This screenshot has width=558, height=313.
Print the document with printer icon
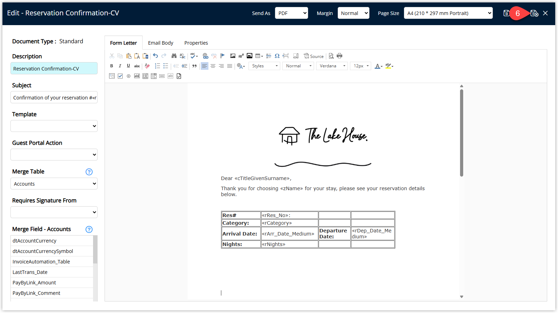340,56
